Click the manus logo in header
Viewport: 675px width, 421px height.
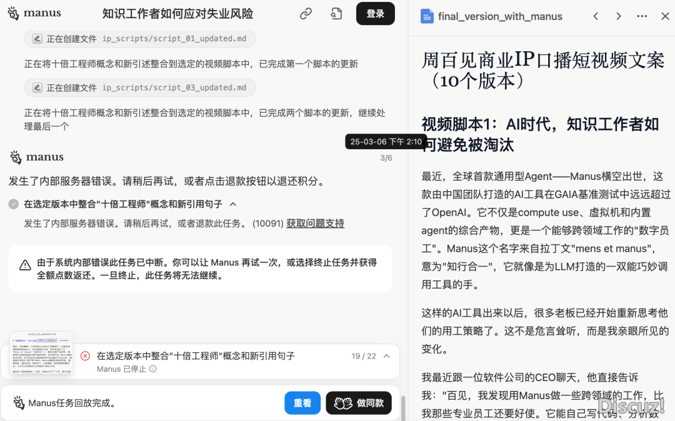point(34,13)
